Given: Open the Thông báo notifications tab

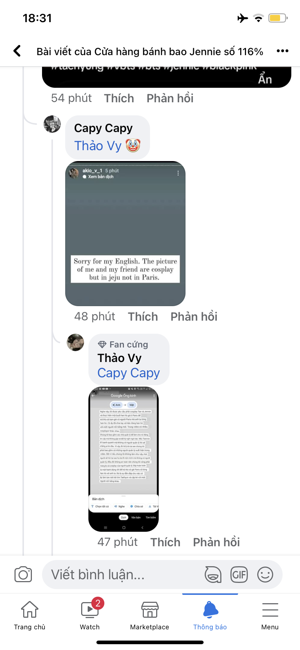Looking at the screenshot, I should click(x=210, y=616).
